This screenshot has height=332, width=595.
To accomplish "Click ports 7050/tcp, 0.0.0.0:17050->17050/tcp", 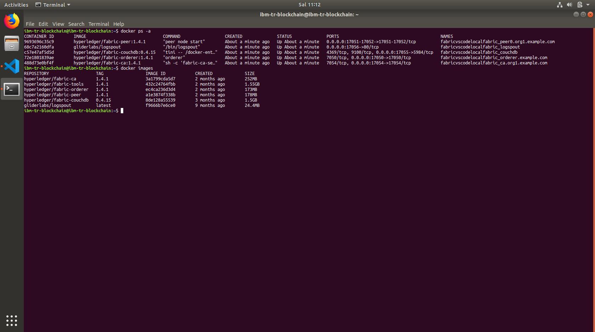I will (369, 58).
